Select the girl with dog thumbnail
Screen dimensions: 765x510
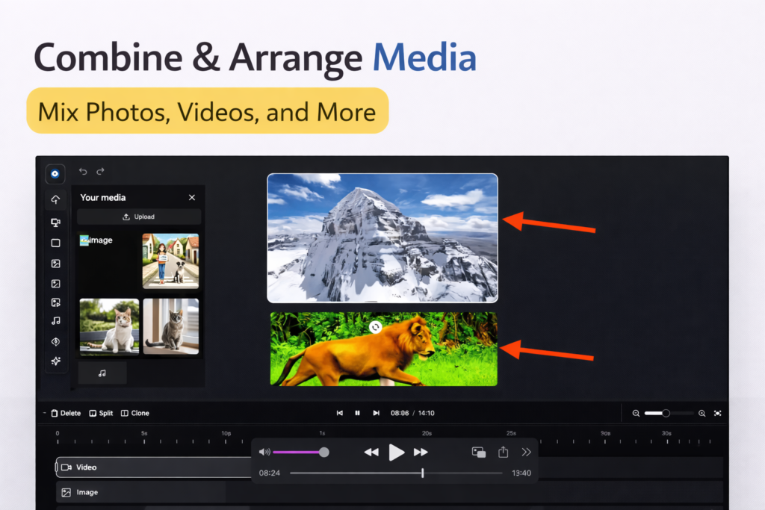(x=170, y=261)
